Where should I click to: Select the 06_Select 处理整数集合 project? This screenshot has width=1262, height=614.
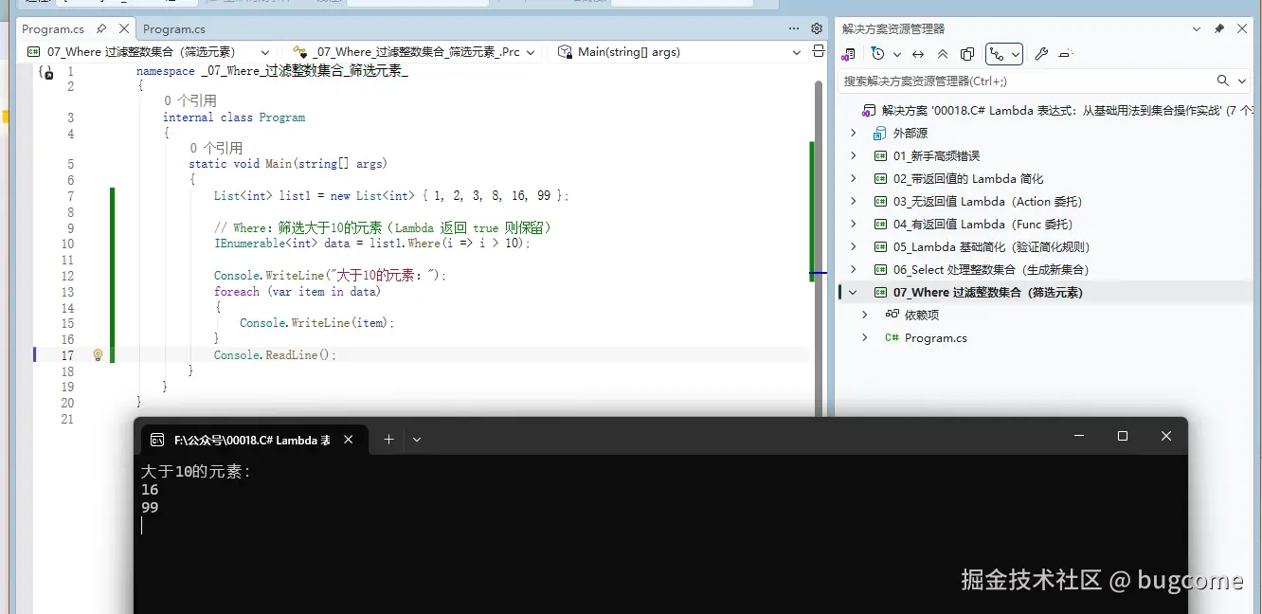click(991, 270)
